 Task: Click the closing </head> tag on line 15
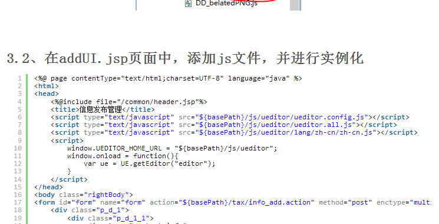[x=48, y=187]
